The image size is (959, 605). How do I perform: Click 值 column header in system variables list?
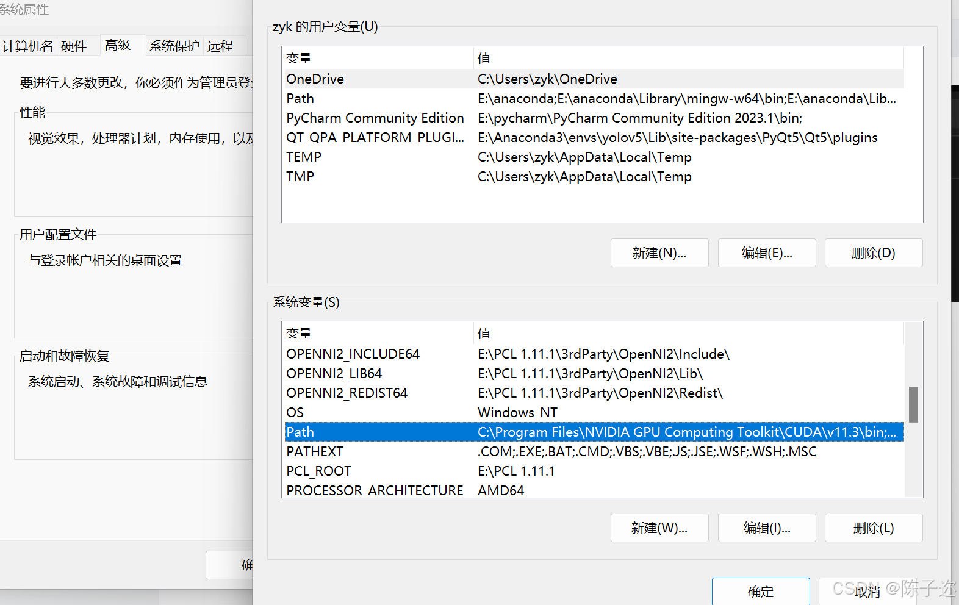(x=689, y=333)
